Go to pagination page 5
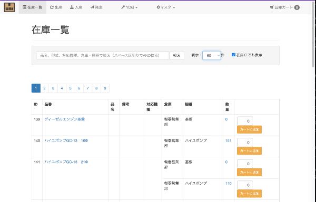The image size is (316, 202). click(71, 88)
